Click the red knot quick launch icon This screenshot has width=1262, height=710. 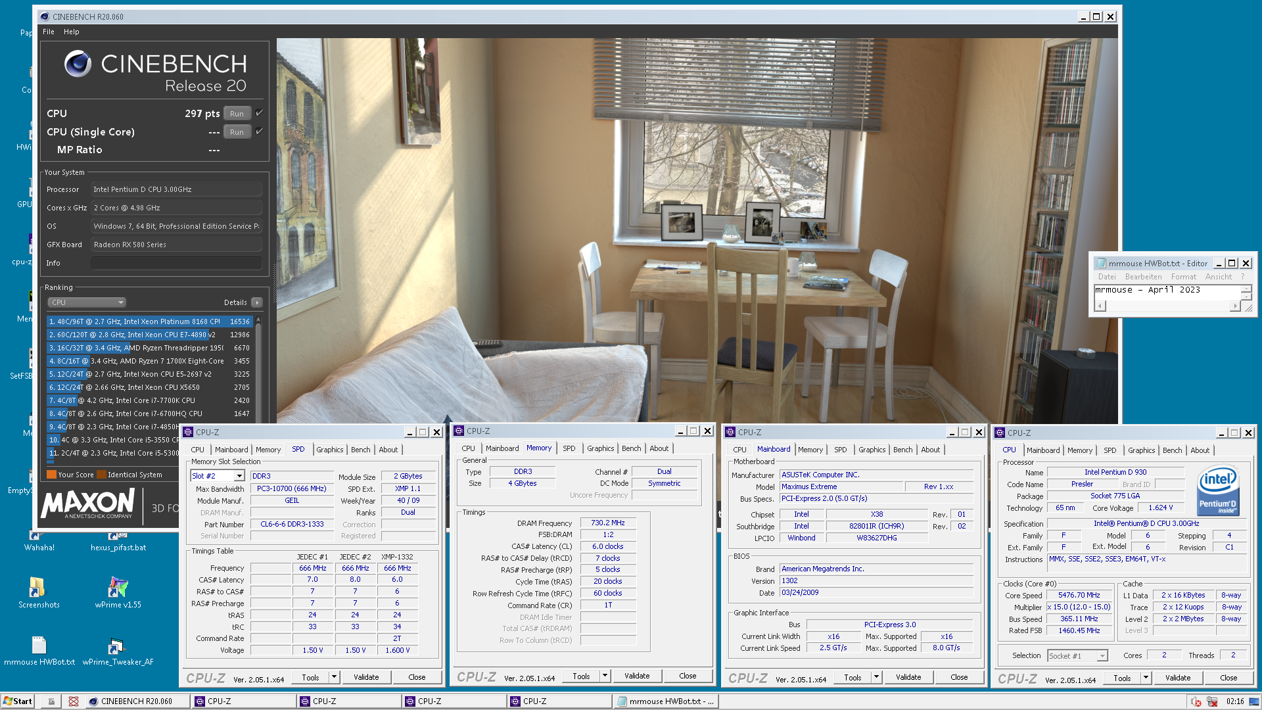tap(74, 701)
